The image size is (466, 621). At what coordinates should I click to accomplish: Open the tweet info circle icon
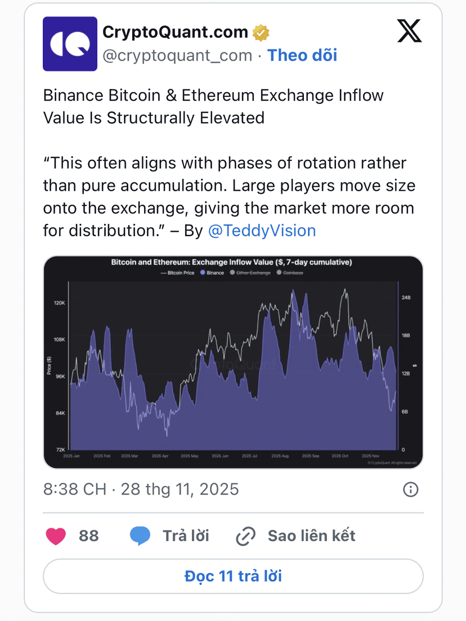tap(411, 489)
